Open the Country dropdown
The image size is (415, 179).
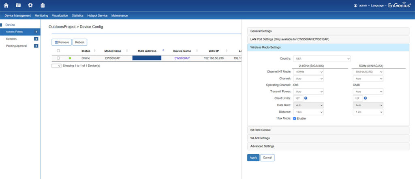[321, 58]
